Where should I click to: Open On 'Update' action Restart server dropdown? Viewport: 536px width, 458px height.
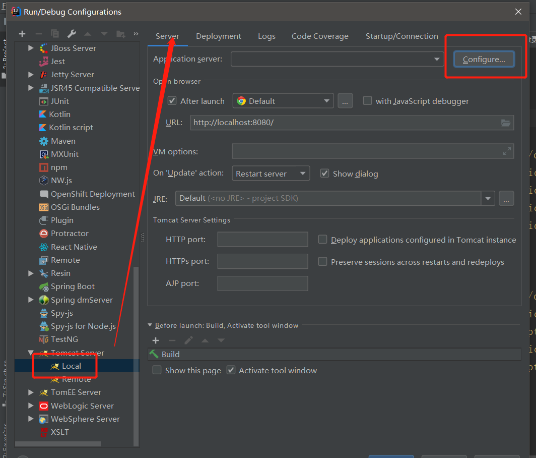click(x=271, y=174)
